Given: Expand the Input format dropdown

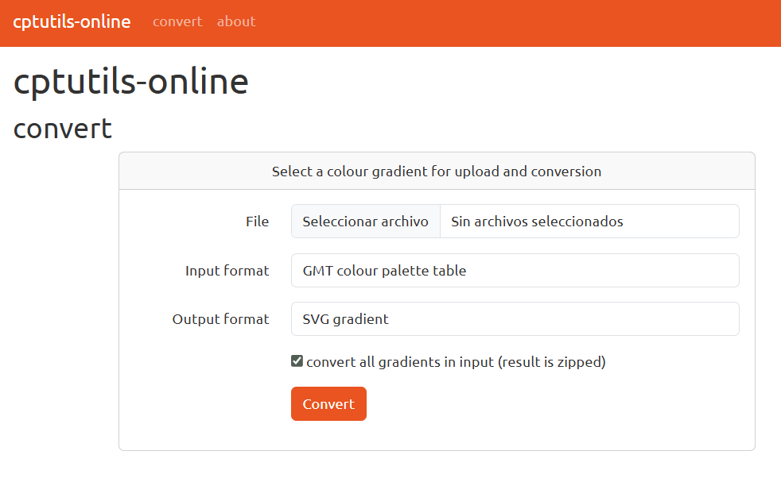Looking at the screenshot, I should pyautogui.click(x=515, y=271).
